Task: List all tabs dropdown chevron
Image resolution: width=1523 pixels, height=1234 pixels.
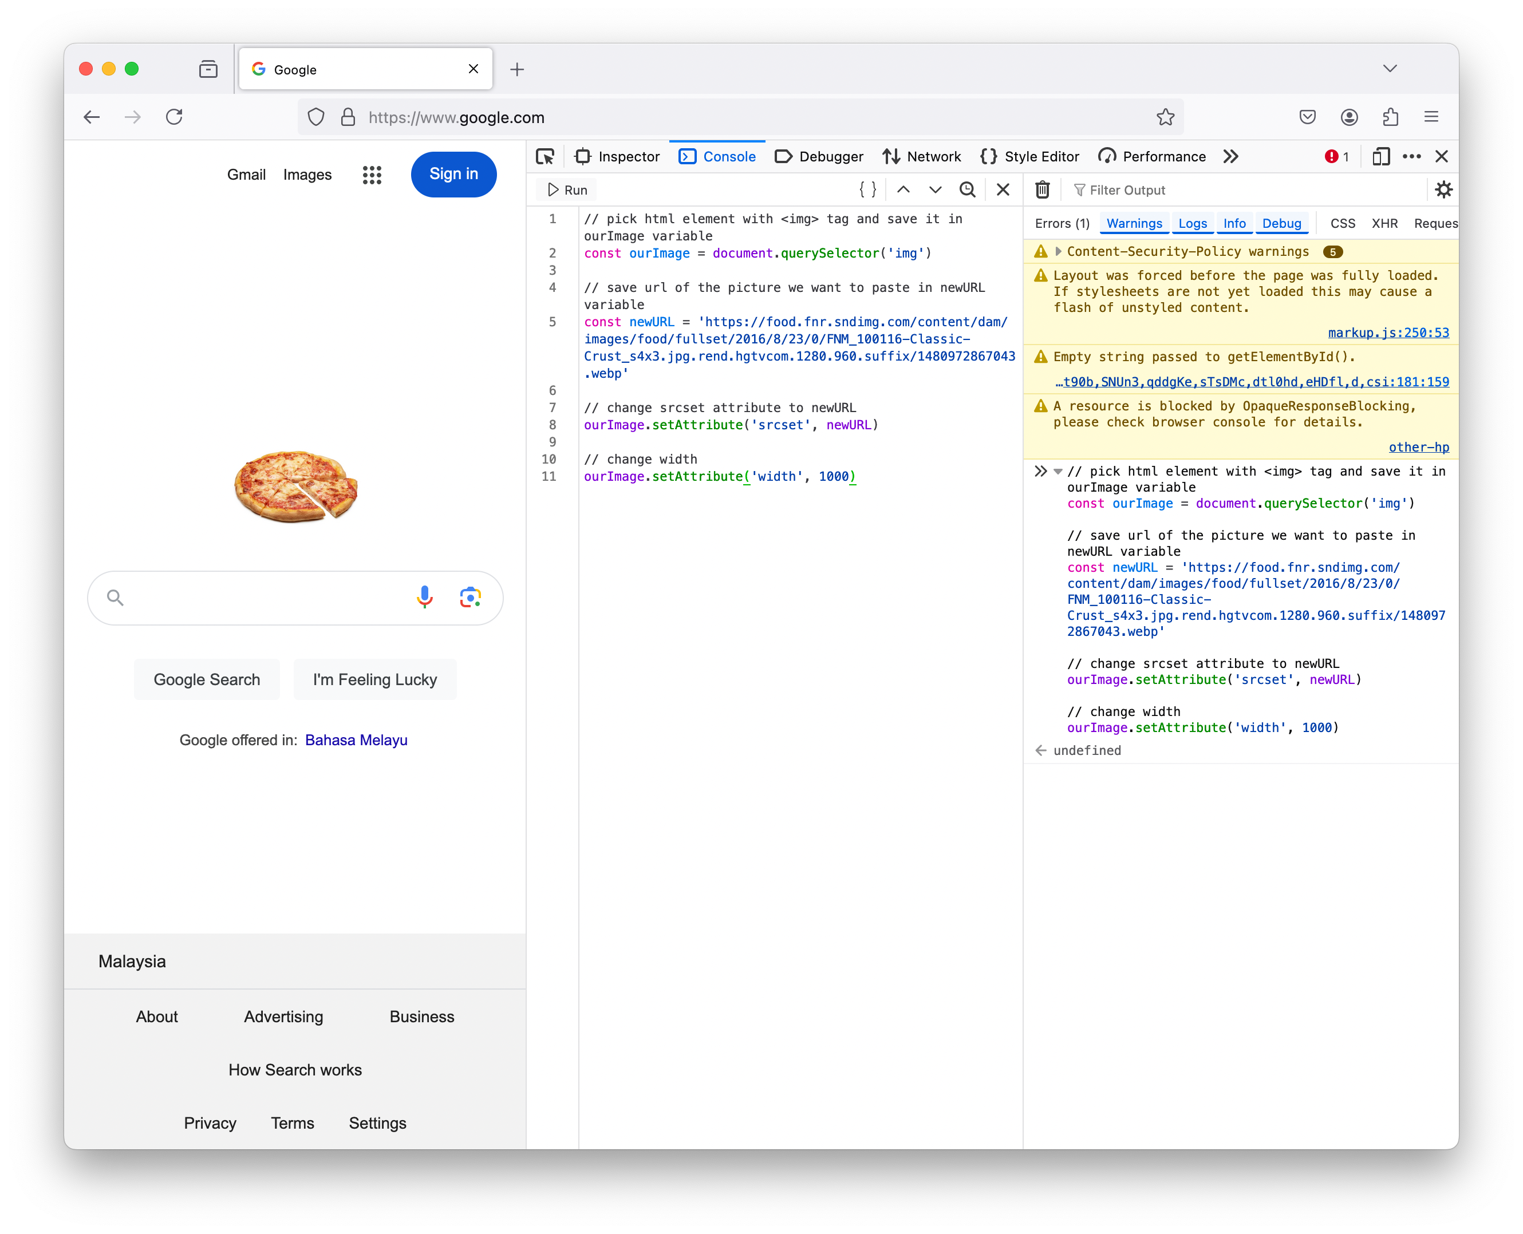Action: click(1390, 69)
